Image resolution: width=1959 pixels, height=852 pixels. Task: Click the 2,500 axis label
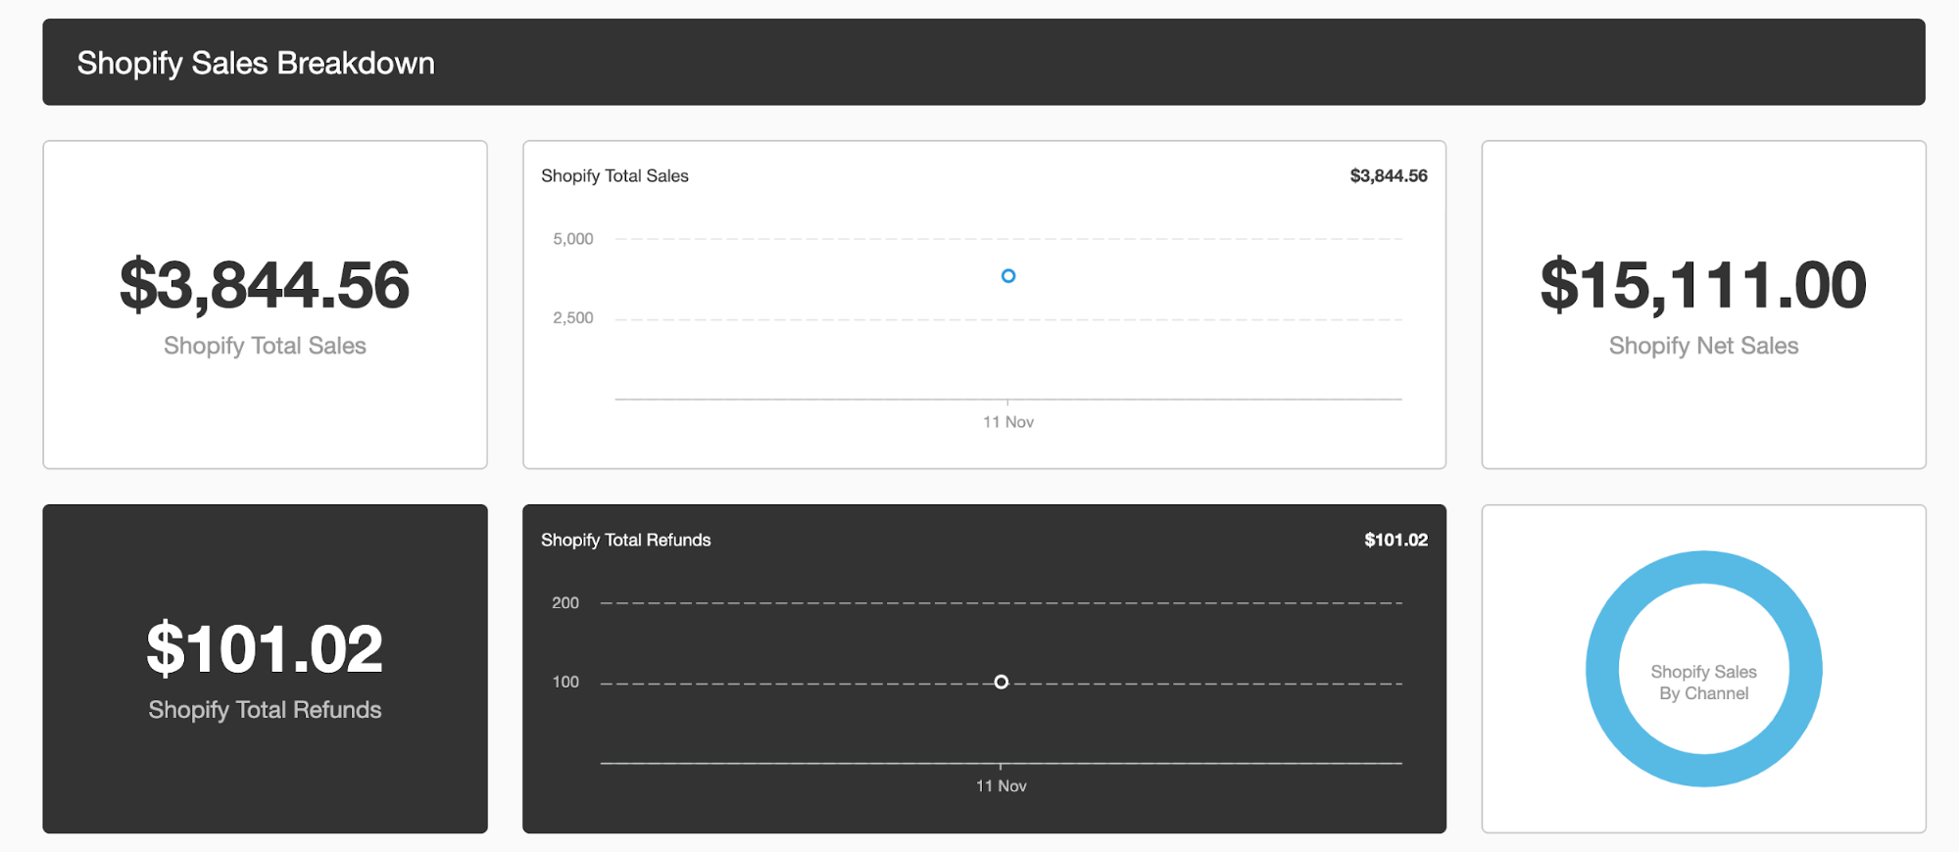pyautogui.click(x=573, y=318)
